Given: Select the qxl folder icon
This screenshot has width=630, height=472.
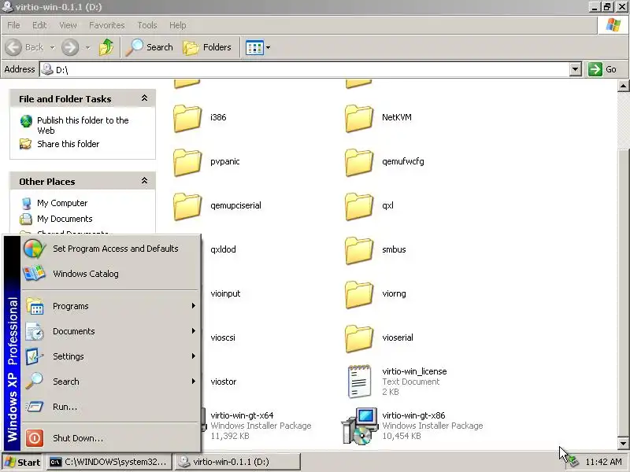Looking at the screenshot, I should tap(359, 206).
